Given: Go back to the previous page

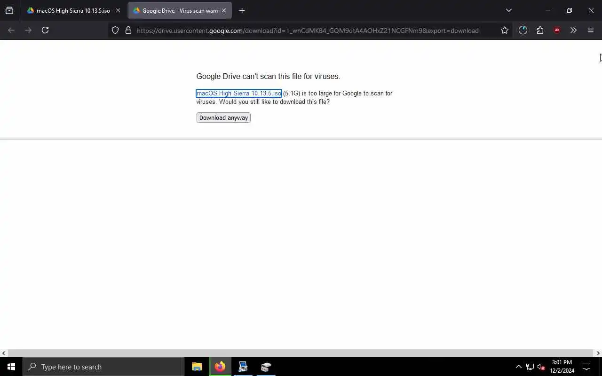Looking at the screenshot, I should (11, 30).
